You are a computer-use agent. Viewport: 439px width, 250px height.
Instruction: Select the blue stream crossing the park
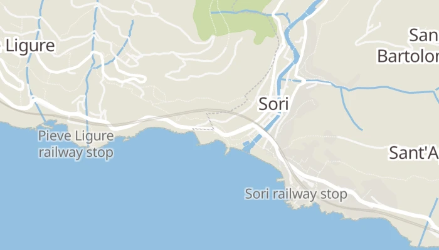241,12
